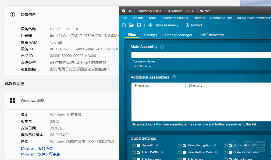Select product ID 00330-80000-00000-AA400
The width and height of the screenshot is (271, 160).
click(73, 56)
